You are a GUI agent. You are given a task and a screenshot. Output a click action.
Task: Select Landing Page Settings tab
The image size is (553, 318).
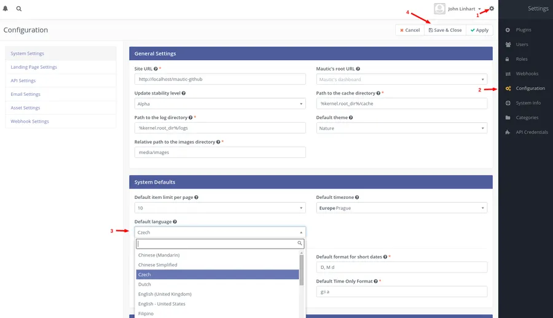coord(61,67)
